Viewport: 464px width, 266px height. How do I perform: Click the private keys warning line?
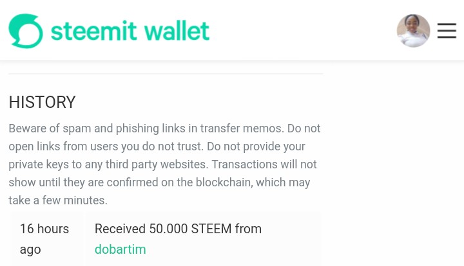click(x=163, y=164)
